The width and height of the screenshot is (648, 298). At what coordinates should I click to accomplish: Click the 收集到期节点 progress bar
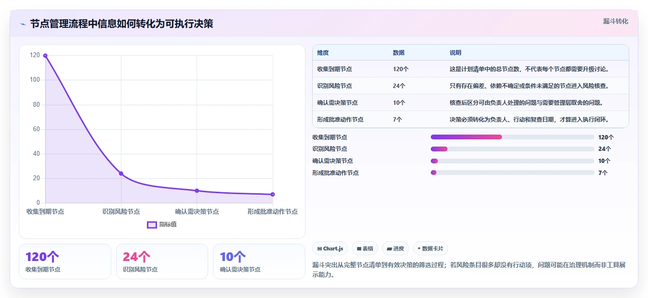(x=512, y=137)
